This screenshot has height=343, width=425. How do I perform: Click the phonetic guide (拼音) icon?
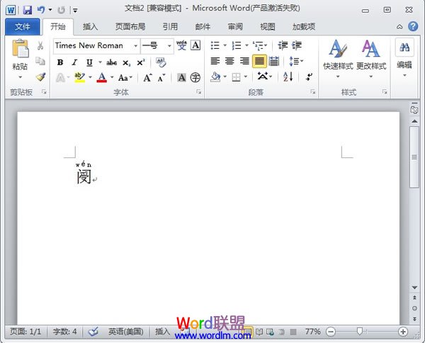tap(181, 45)
